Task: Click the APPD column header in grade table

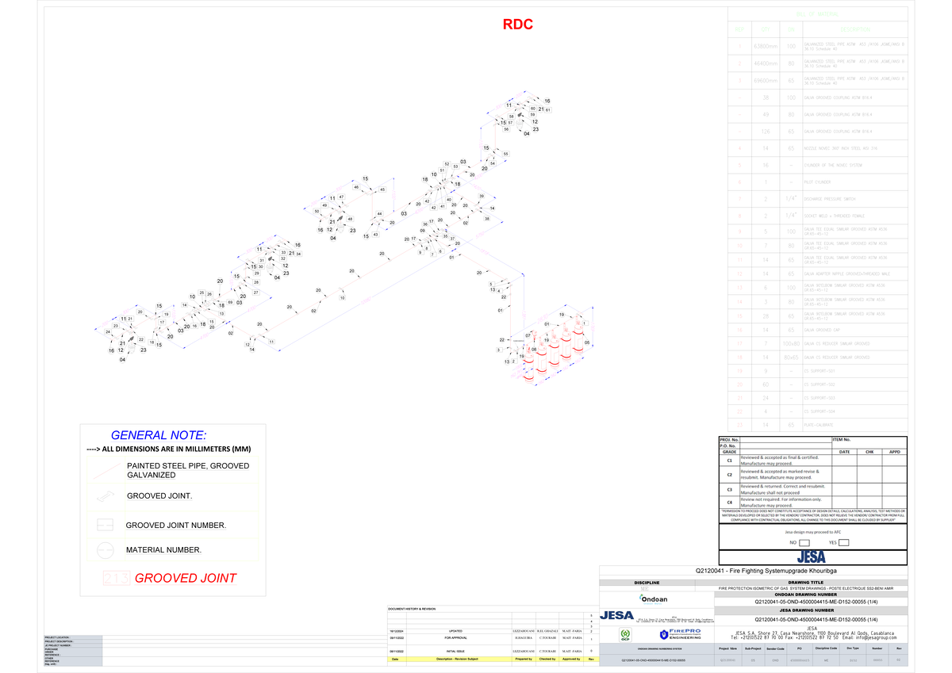Action: click(894, 452)
